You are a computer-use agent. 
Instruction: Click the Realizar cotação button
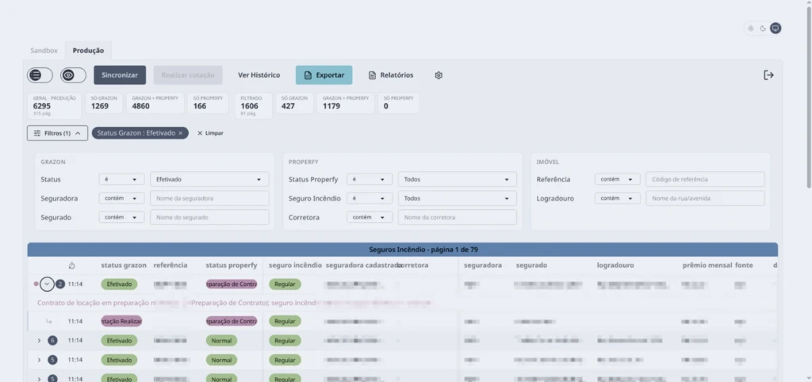[x=188, y=75]
